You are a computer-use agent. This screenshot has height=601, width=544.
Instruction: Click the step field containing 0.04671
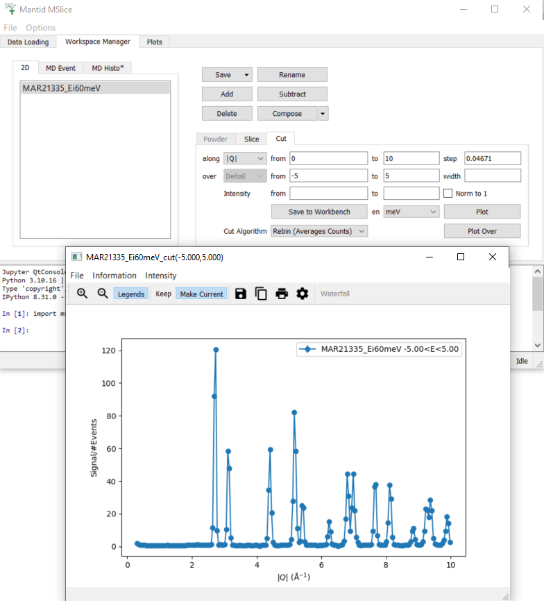[493, 158]
